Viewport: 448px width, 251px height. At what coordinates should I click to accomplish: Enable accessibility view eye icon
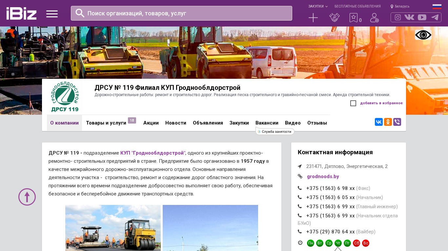pos(423,35)
